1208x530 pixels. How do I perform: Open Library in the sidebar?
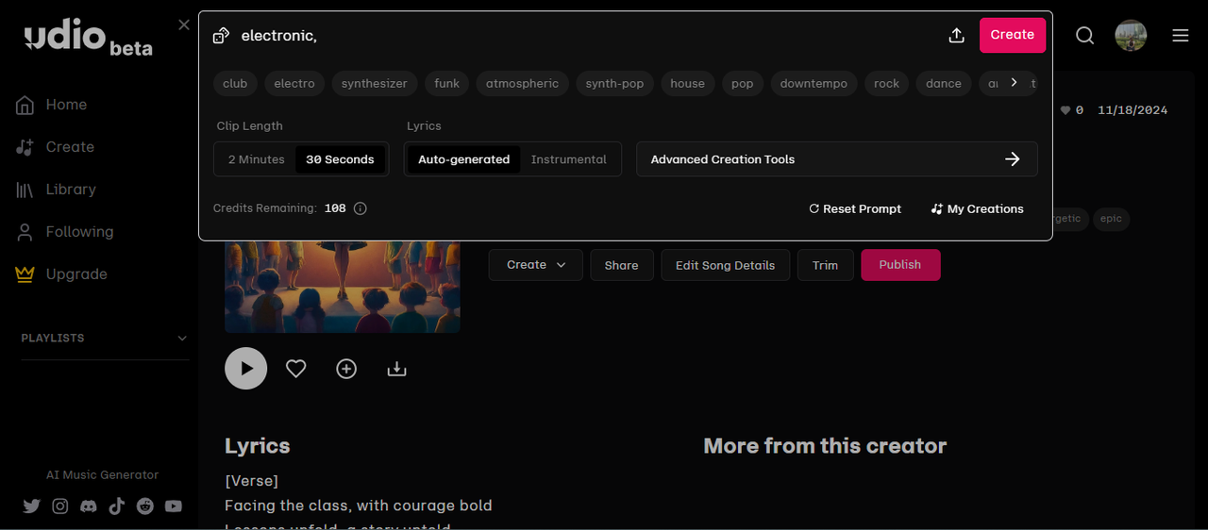[x=71, y=190]
